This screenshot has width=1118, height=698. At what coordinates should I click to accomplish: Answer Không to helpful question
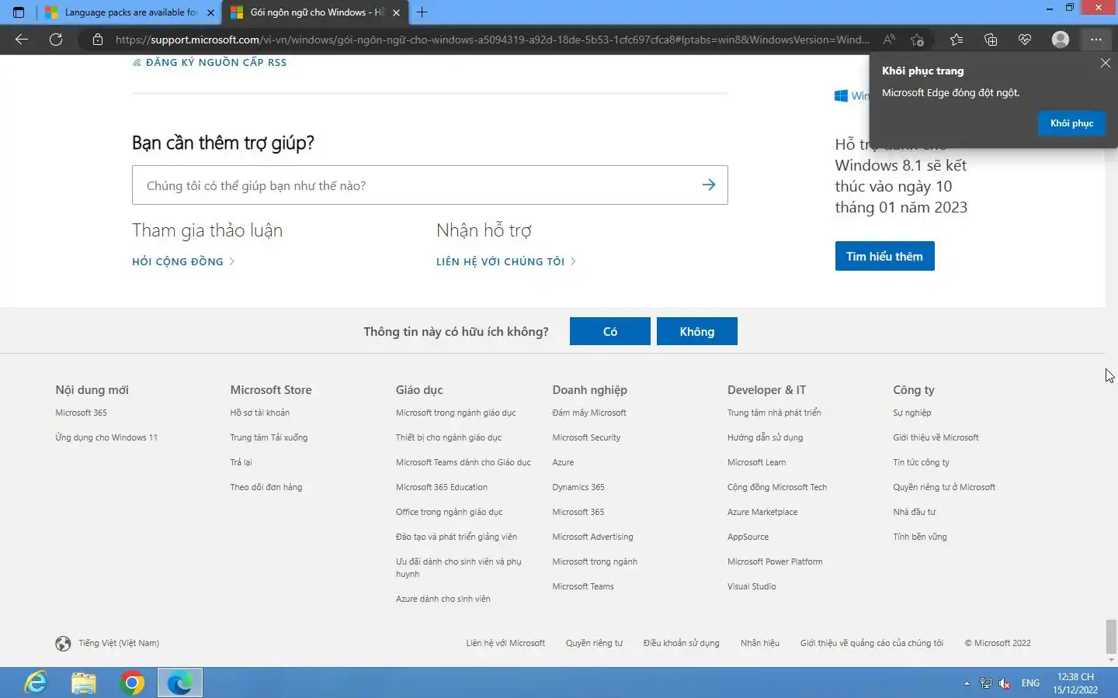coord(696,331)
